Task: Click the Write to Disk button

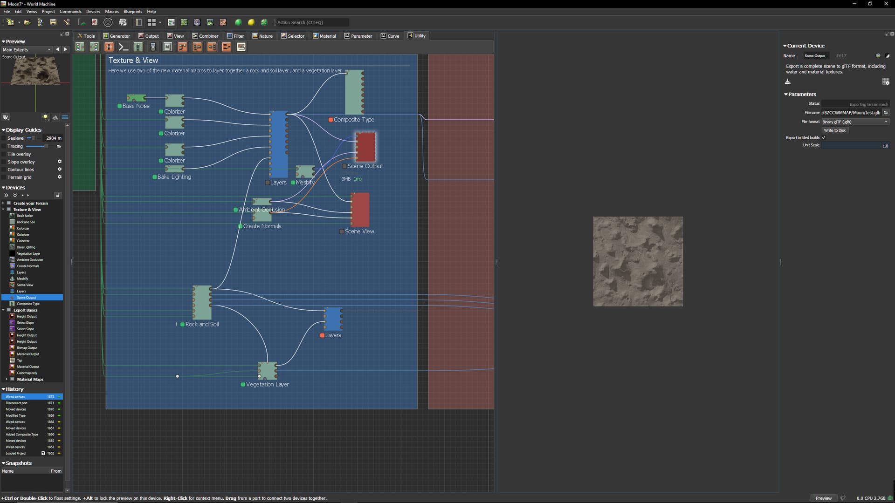Action: tap(834, 130)
